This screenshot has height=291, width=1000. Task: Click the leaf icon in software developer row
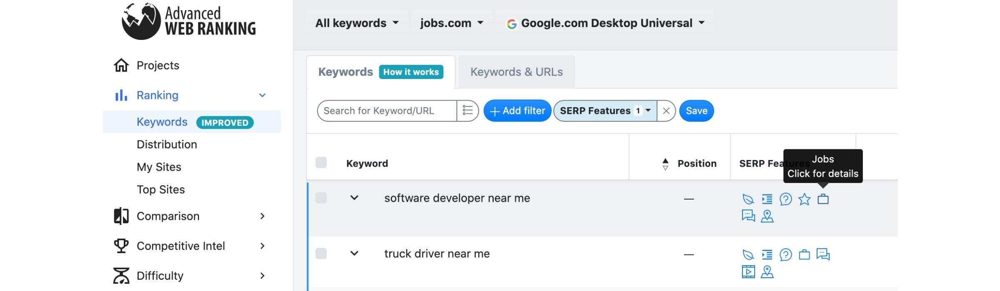click(x=748, y=199)
